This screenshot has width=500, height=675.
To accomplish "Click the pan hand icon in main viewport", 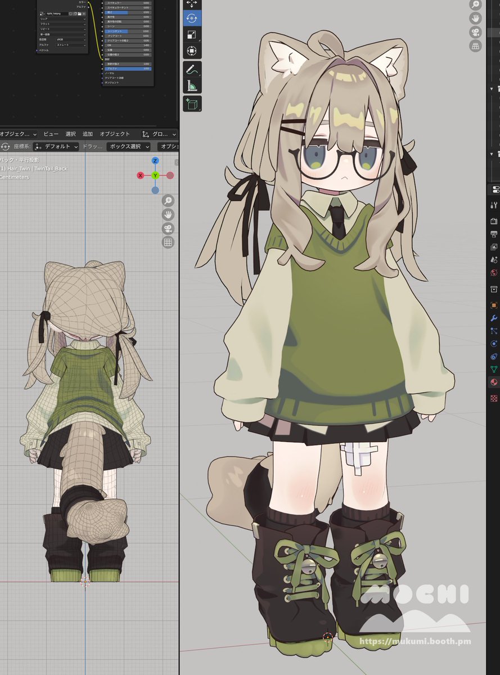I will point(476,18).
